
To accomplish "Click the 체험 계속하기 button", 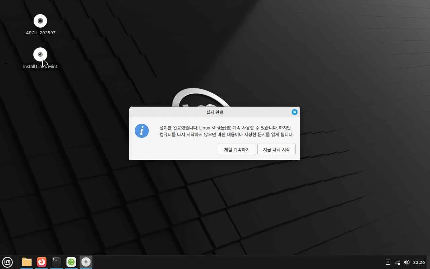I will tap(237, 150).
